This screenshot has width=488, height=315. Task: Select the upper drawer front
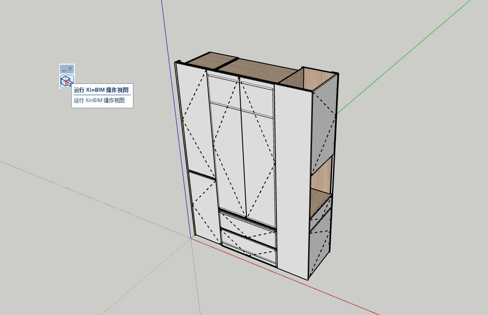248,226
